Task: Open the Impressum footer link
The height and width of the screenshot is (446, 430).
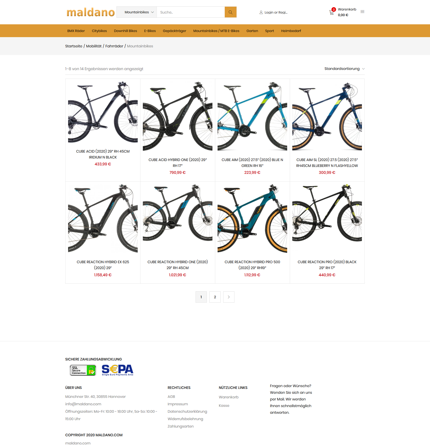Action: point(178,404)
